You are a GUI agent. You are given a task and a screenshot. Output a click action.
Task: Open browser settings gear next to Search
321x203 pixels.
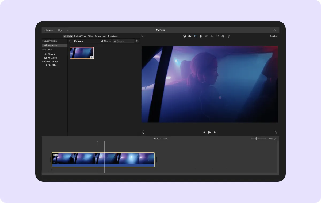pyautogui.click(x=137, y=41)
